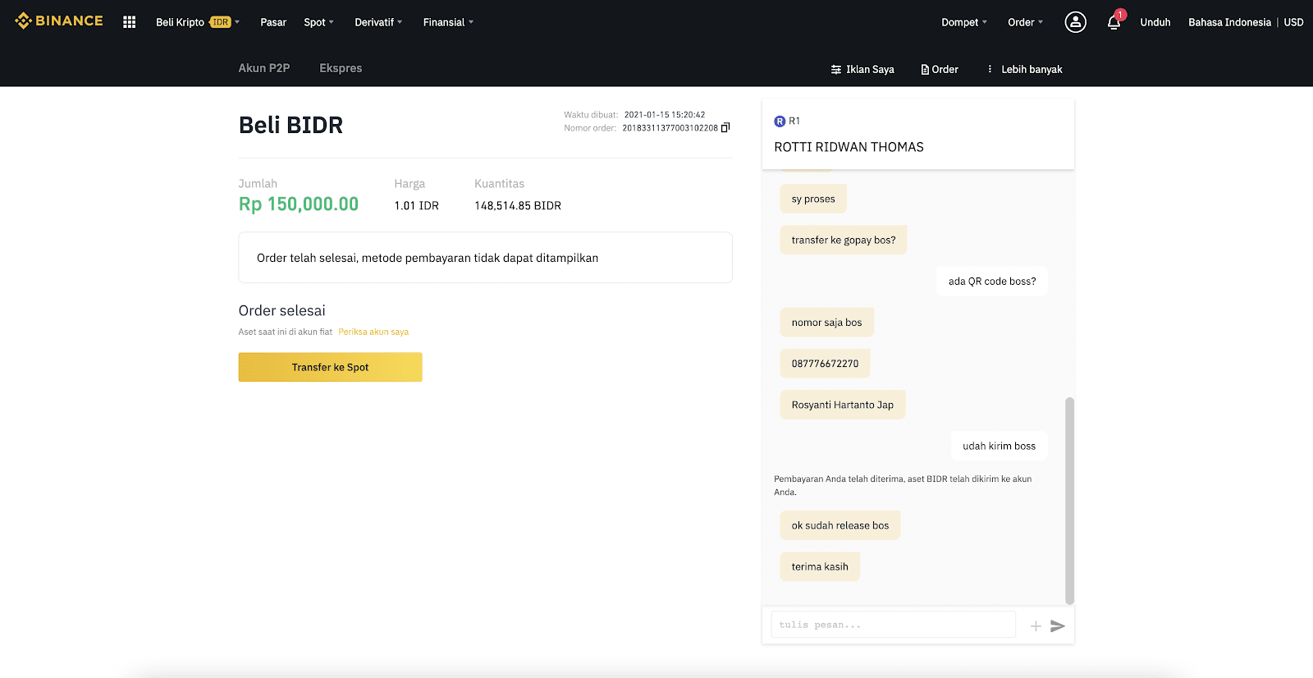Open the apps grid menu icon
Image resolution: width=1313 pixels, height=678 pixels.
pyautogui.click(x=129, y=22)
